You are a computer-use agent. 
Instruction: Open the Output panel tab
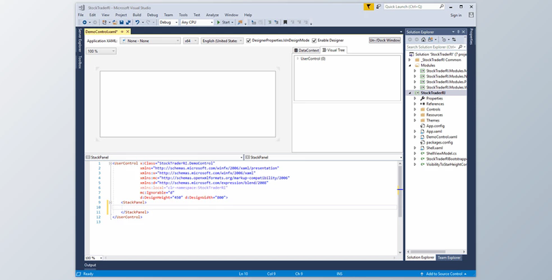click(x=90, y=265)
